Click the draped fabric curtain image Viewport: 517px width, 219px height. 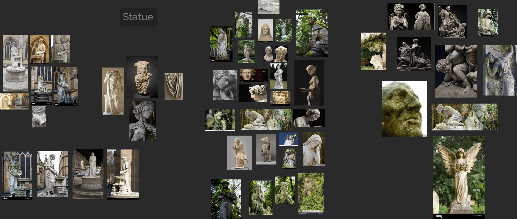(173, 86)
